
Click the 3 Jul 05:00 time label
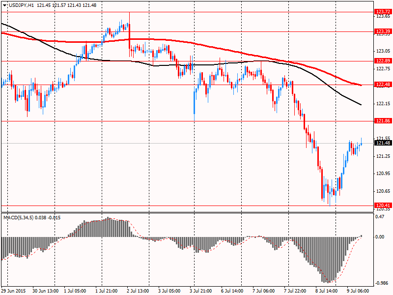tap(169, 291)
